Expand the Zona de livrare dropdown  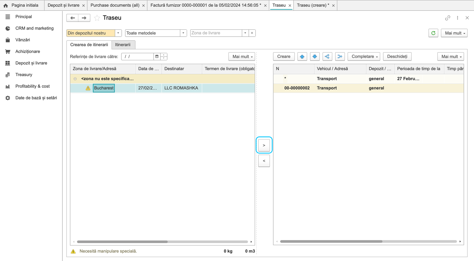point(245,33)
